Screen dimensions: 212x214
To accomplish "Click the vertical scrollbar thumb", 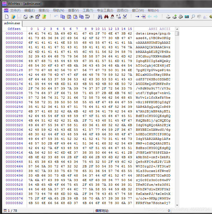I will point(177,34).
